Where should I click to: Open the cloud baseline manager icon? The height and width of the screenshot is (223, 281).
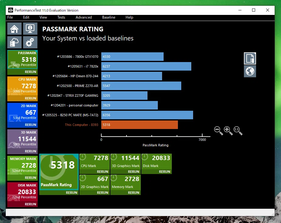coord(14,43)
